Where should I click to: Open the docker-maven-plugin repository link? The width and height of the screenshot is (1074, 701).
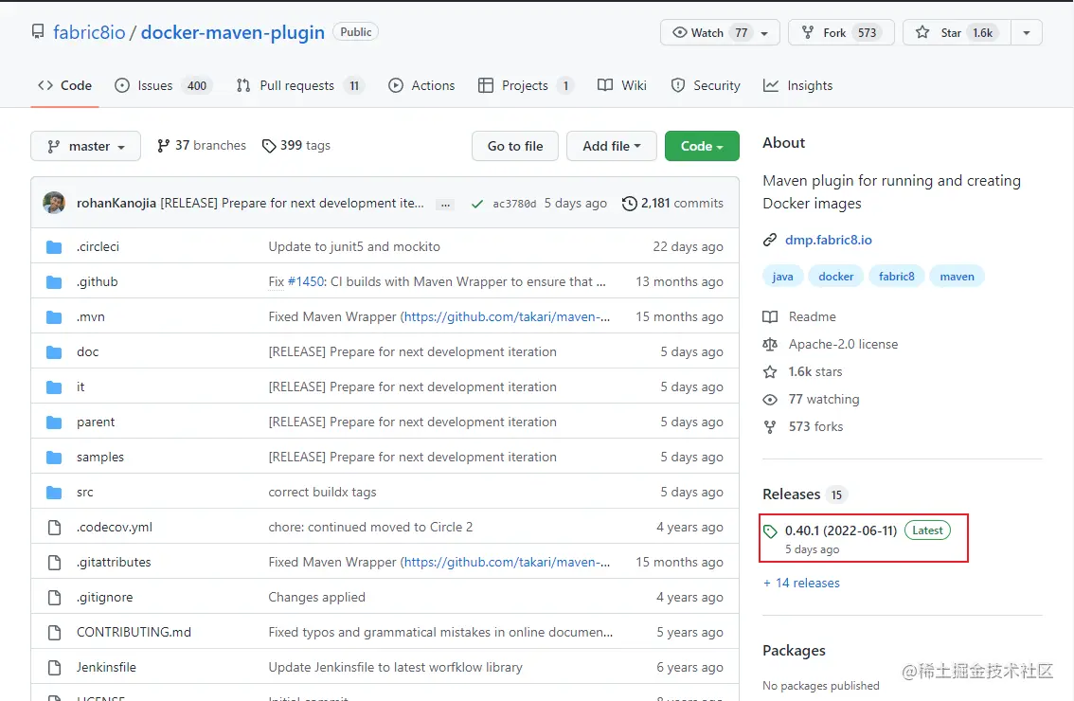(232, 32)
